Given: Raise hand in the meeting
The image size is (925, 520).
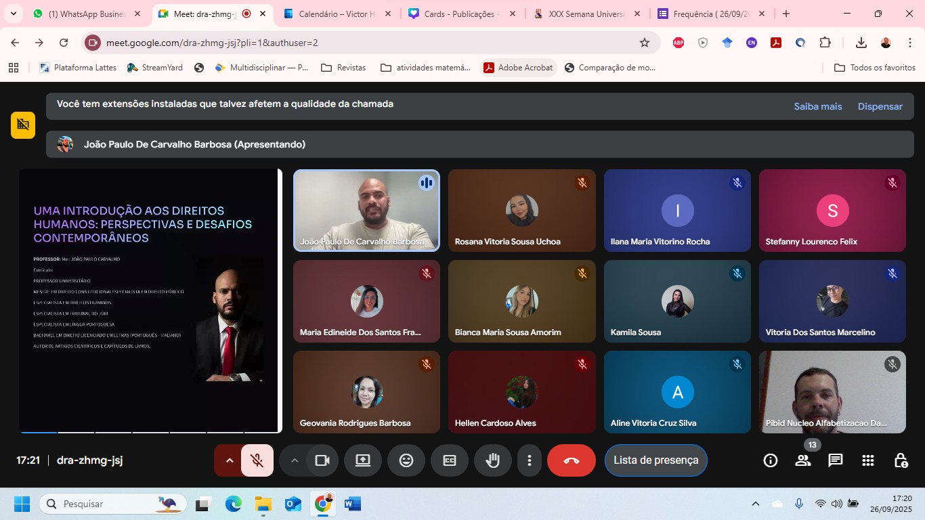Looking at the screenshot, I should pyautogui.click(x=492, y=460).
